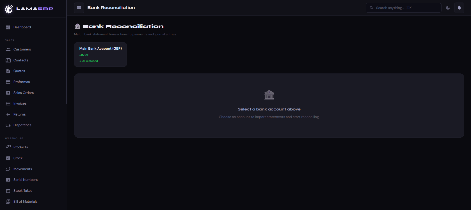Click the Dispatches truck icon
This screenshot has width=471, height=210.
pos(8,125)
